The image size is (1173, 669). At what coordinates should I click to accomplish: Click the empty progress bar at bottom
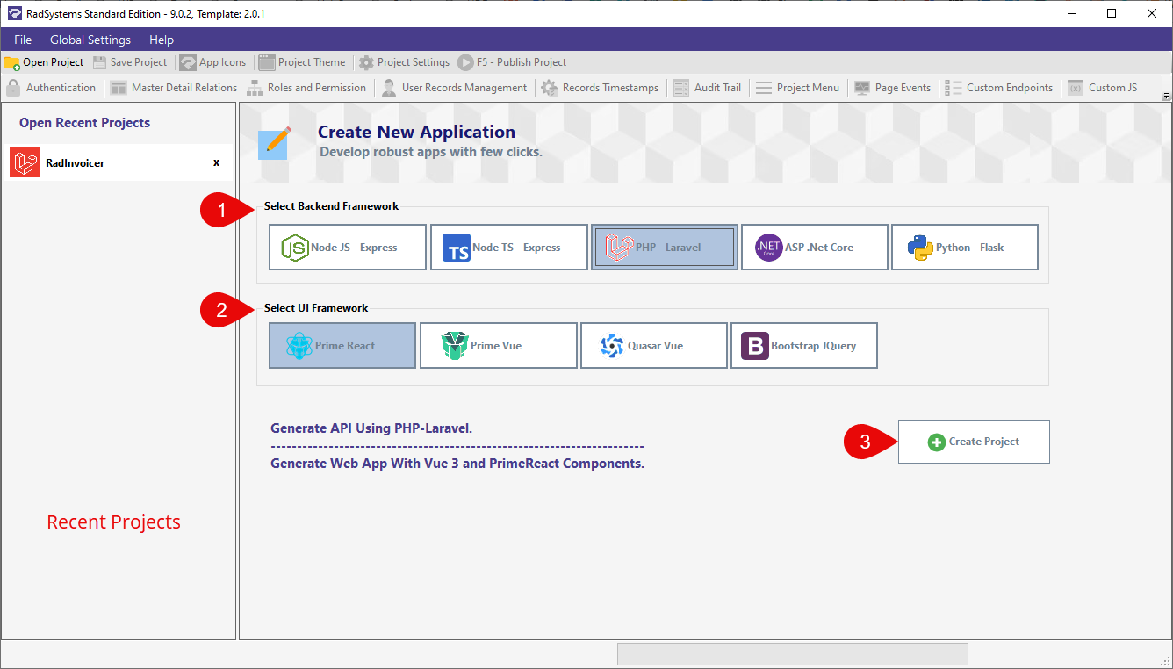point(793,653)
